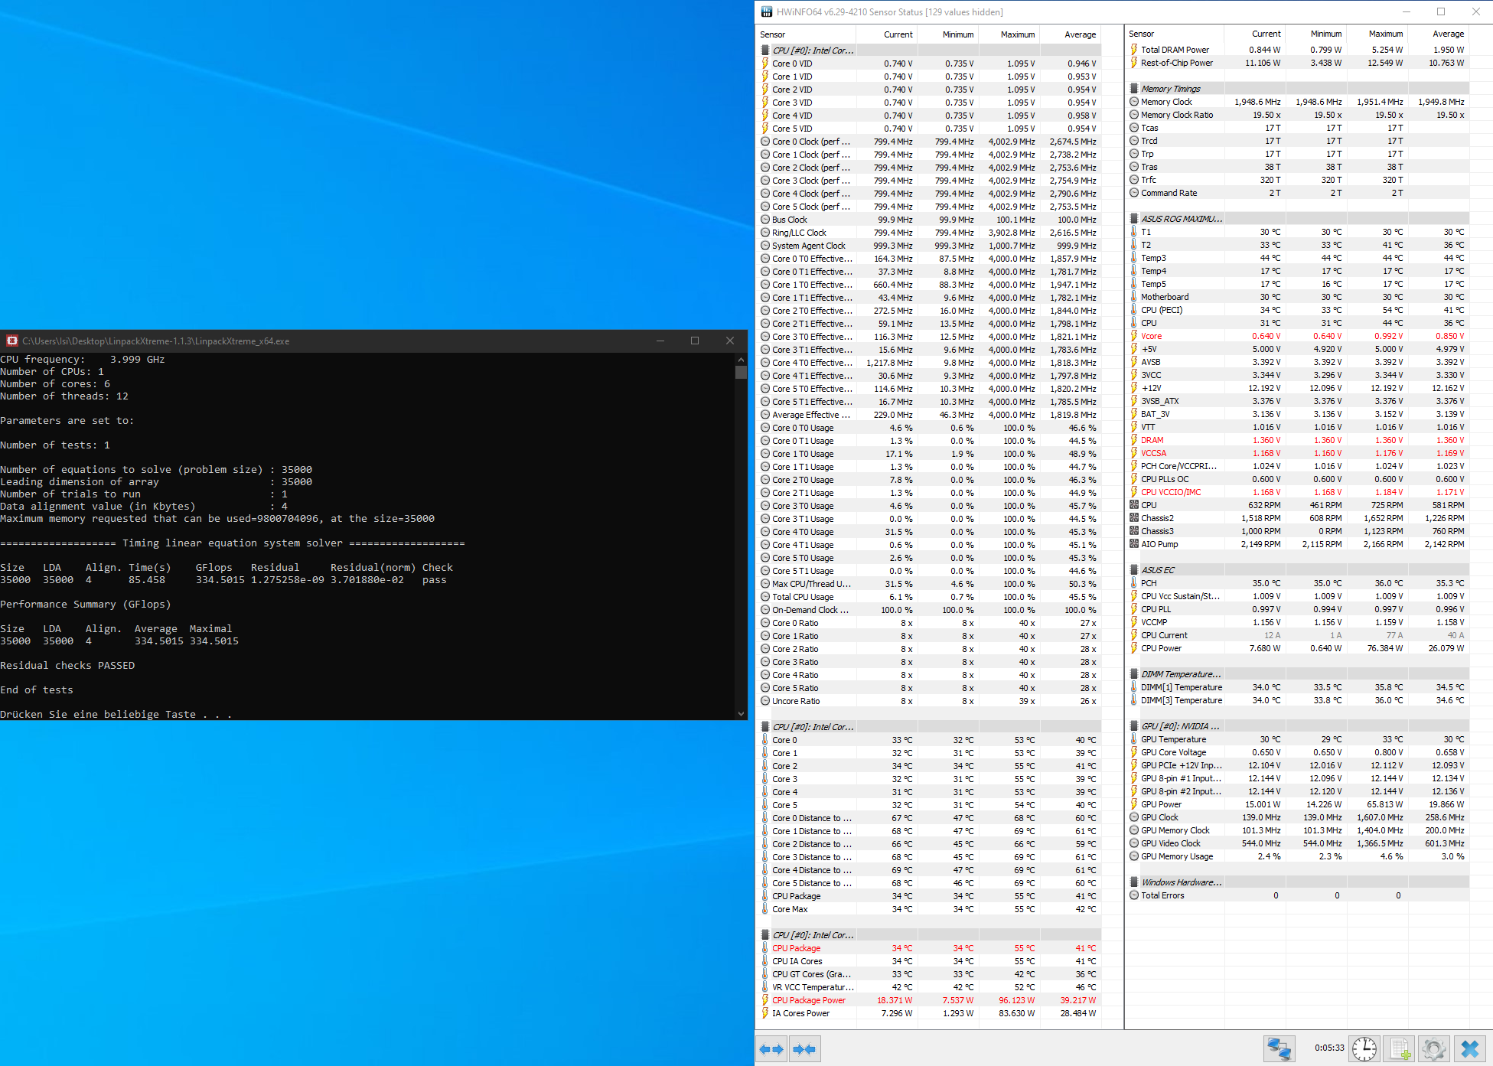Click the fan icon beside Chassis2
Screen dimensions: 1493x1066
[1134, 518]
